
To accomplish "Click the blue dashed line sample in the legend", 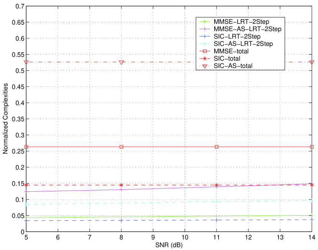I will (205, 36).
